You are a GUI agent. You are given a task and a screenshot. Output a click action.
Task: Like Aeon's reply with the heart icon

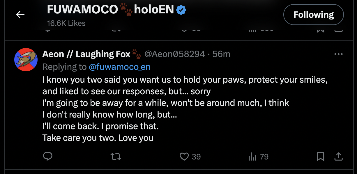pyautogui.click(x=184, y=157)
